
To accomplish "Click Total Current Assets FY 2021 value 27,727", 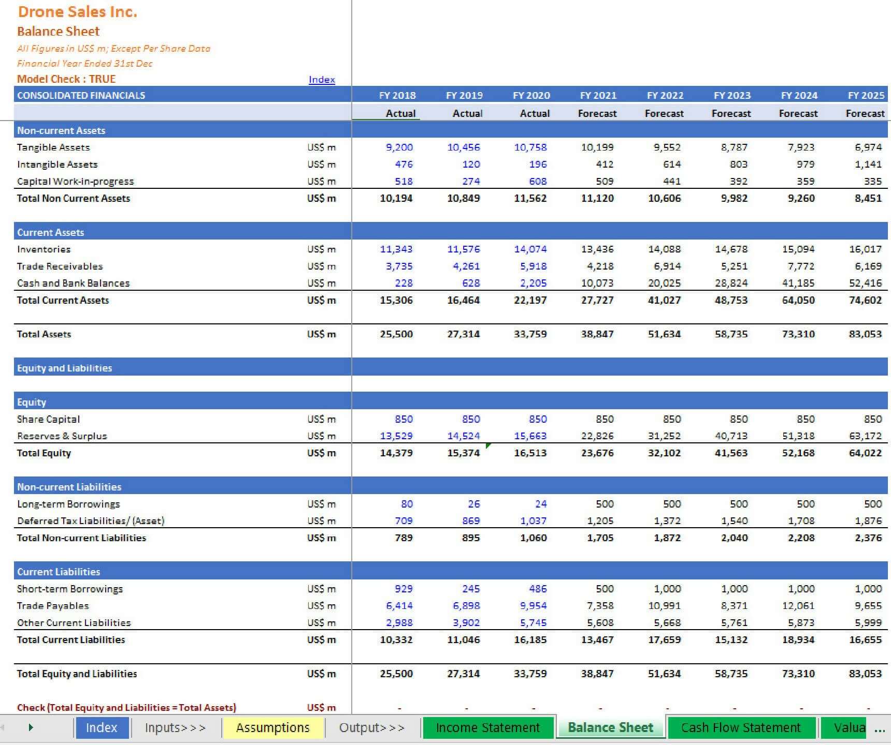I will 597,300.
